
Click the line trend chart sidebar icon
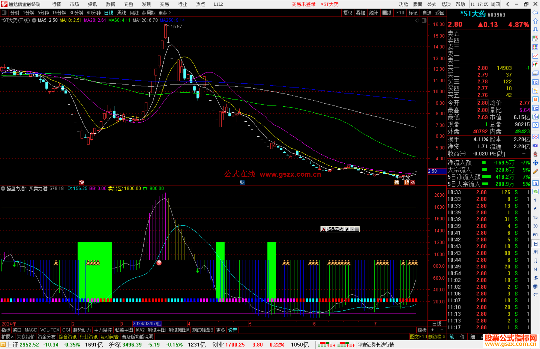535,56
